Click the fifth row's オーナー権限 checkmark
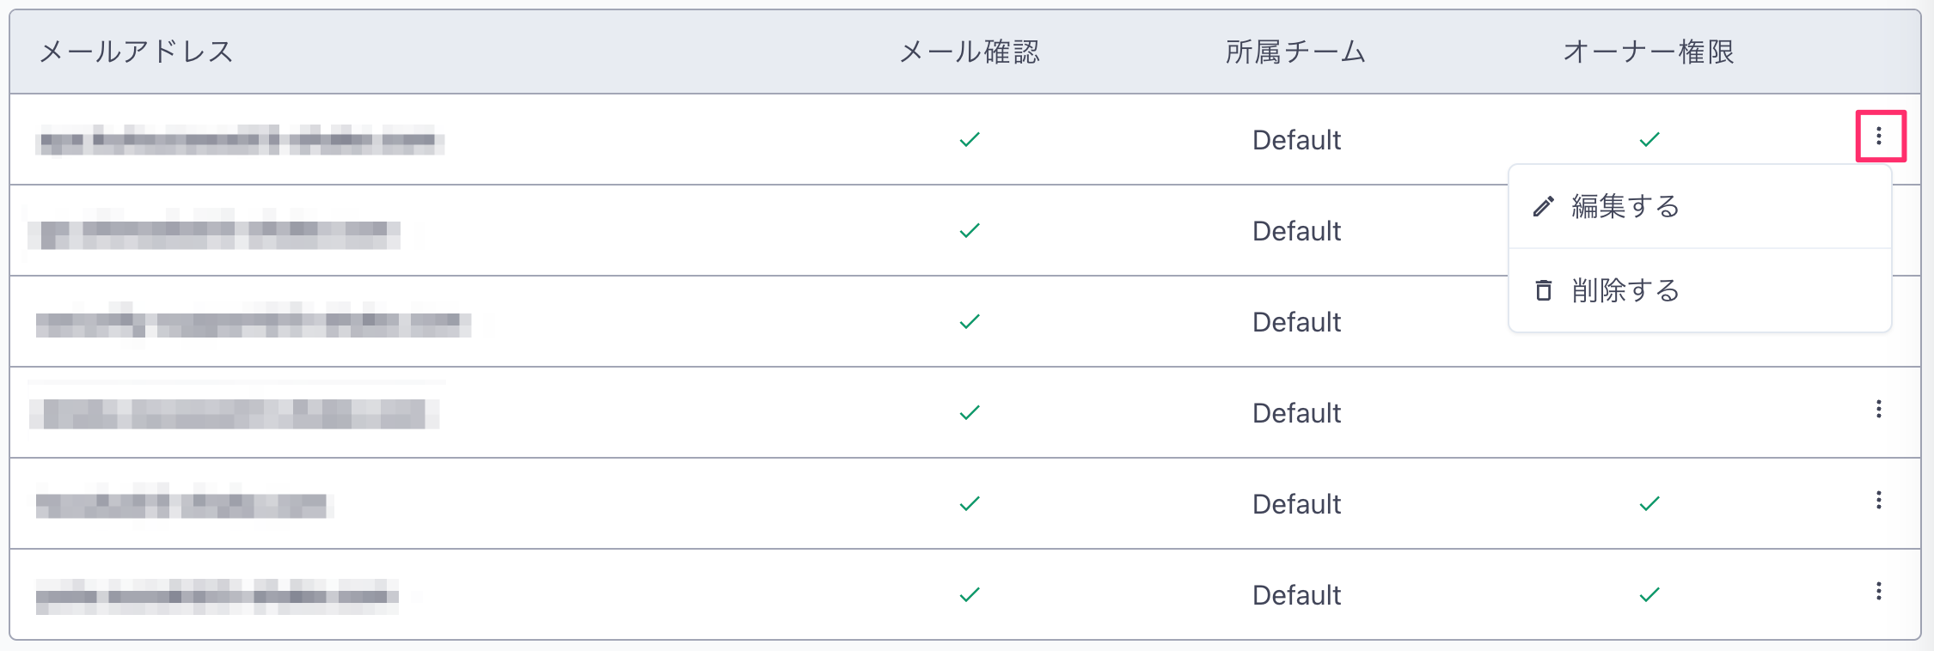Screen dimensions: 1934x651 (1649, 503)
